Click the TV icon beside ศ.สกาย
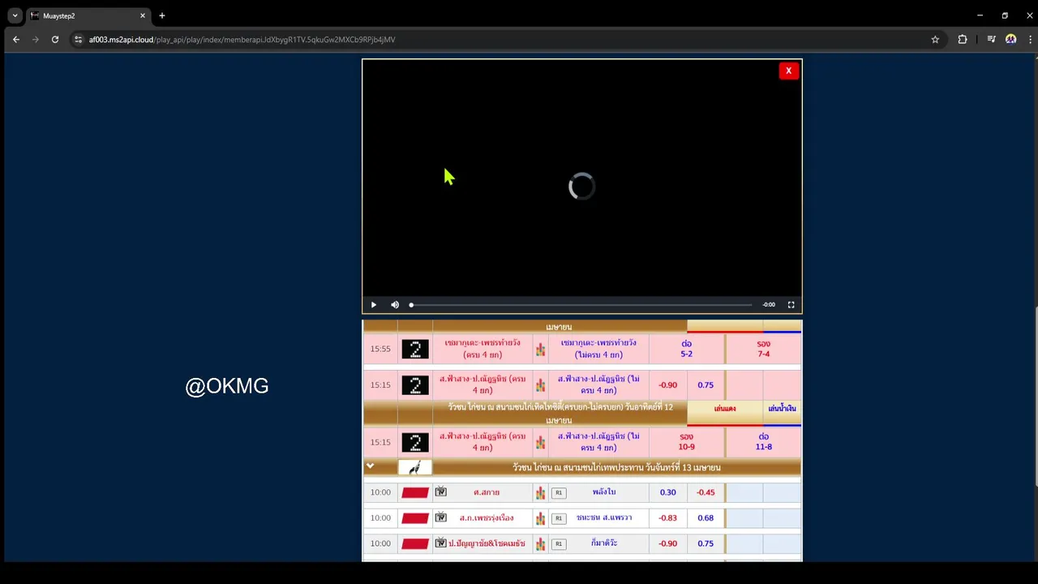Screen dimensions: 1038x584 440,492
